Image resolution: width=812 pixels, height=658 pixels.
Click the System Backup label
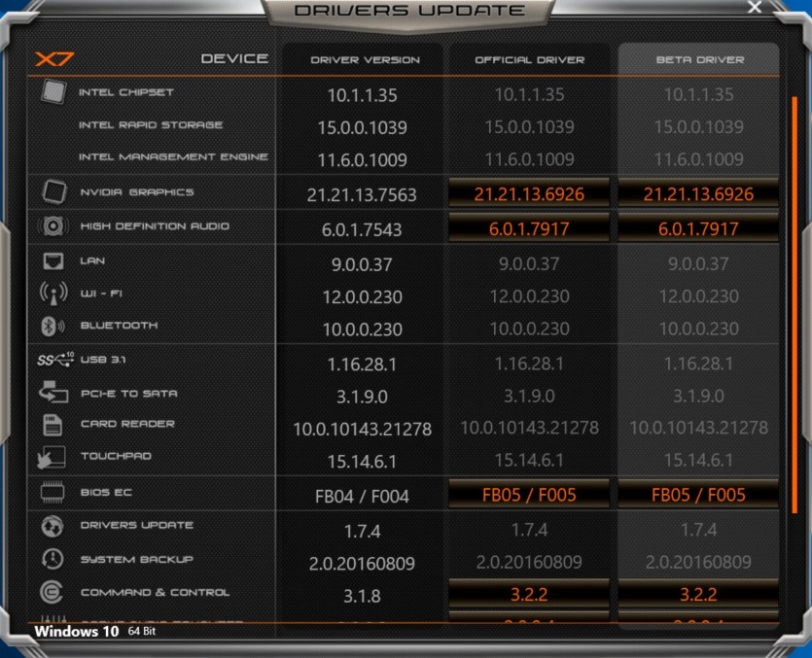coord(137,559)
